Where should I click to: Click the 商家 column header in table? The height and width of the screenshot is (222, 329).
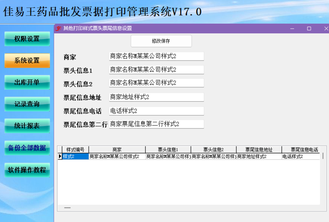[117, 150]
